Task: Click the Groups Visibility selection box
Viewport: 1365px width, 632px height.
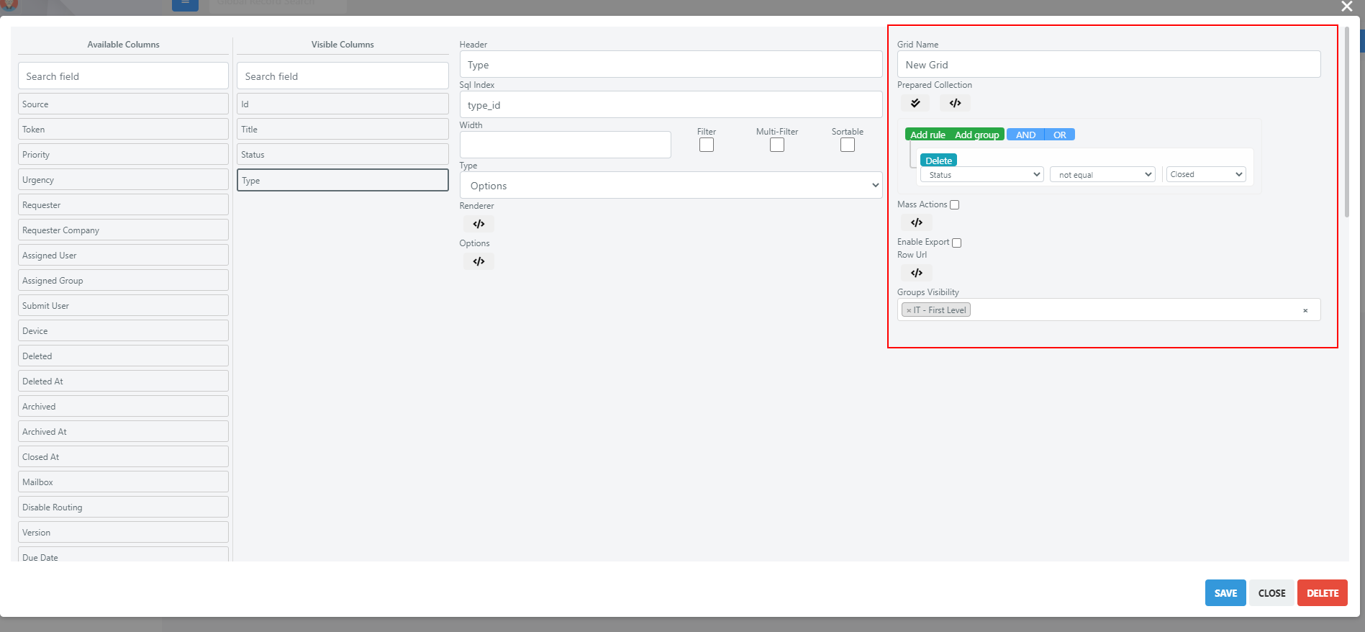Action: (x=1109, y=310)
